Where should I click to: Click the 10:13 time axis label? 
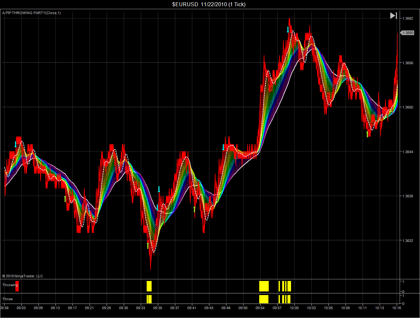pos(380,308)
